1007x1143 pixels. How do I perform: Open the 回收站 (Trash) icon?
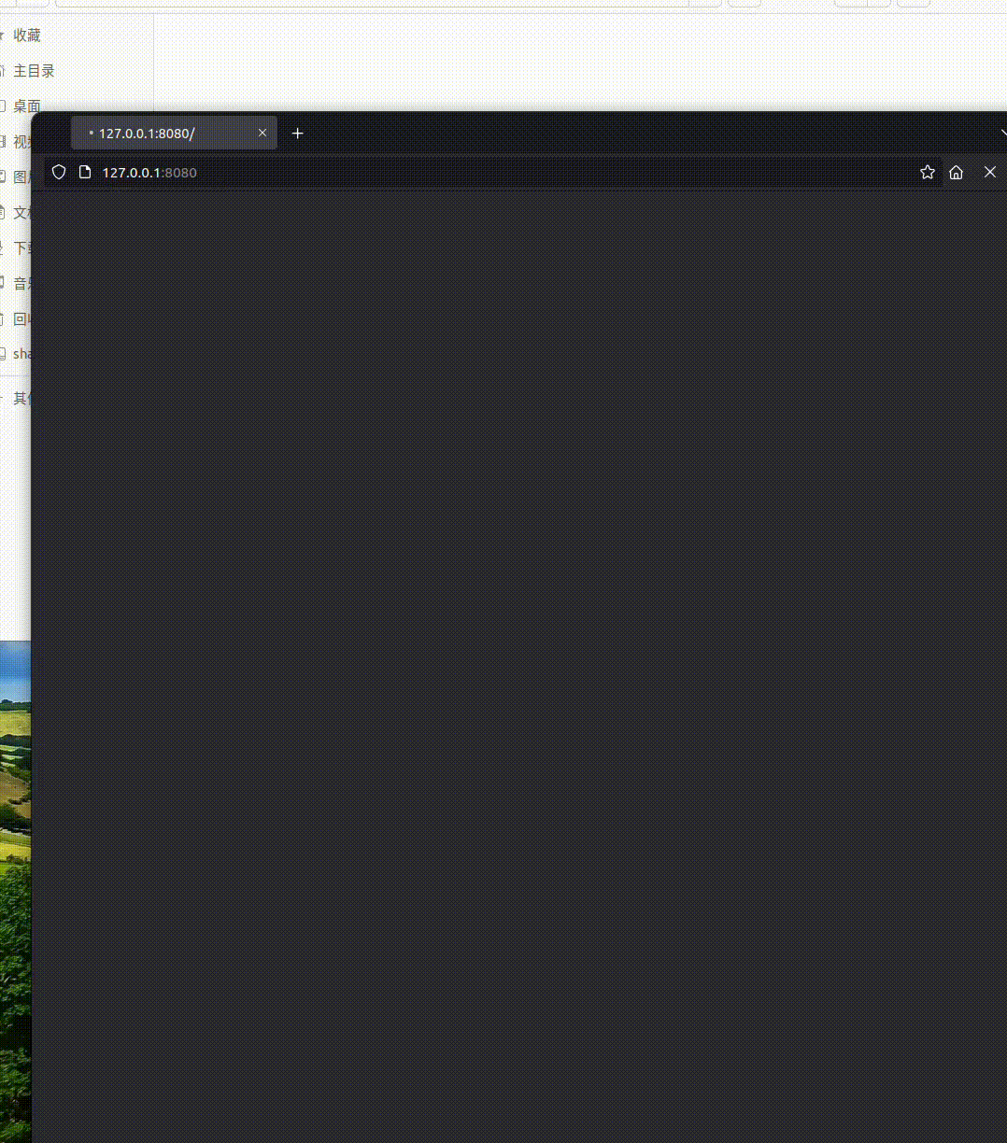tap(21, 317)
